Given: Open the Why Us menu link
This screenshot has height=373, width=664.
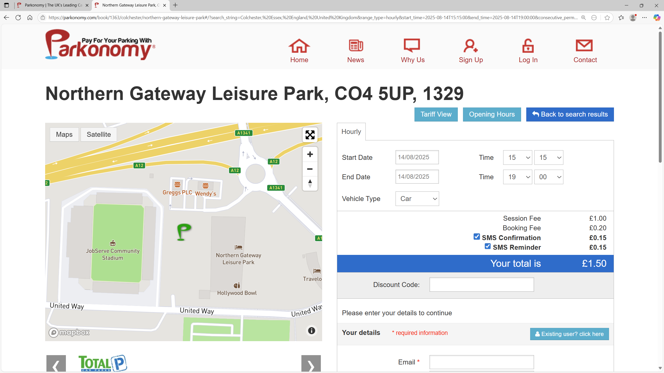Looking at the screenshot, I should [413, 60].
